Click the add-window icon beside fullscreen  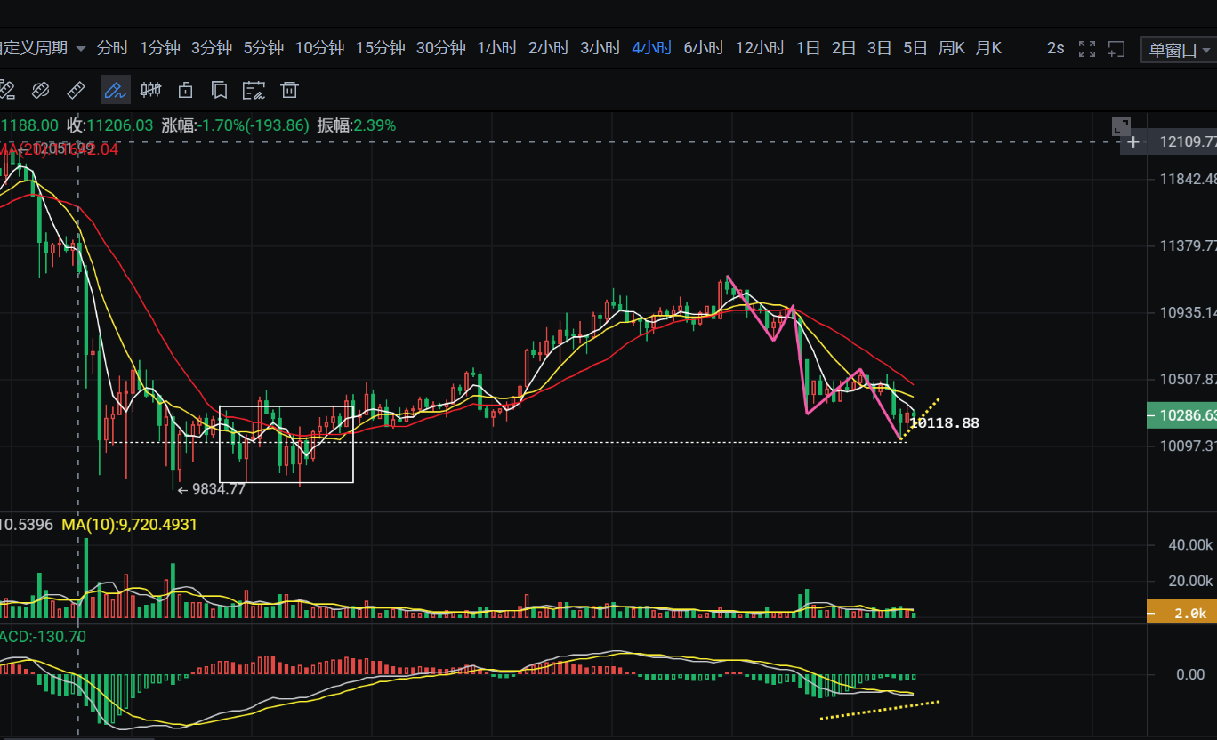pyautogui.click(x=1116, y=49)
